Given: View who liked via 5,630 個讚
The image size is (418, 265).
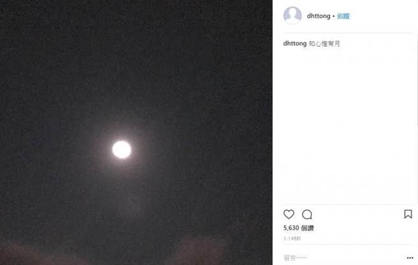Looking at the screenshot, I should point(298,228).
